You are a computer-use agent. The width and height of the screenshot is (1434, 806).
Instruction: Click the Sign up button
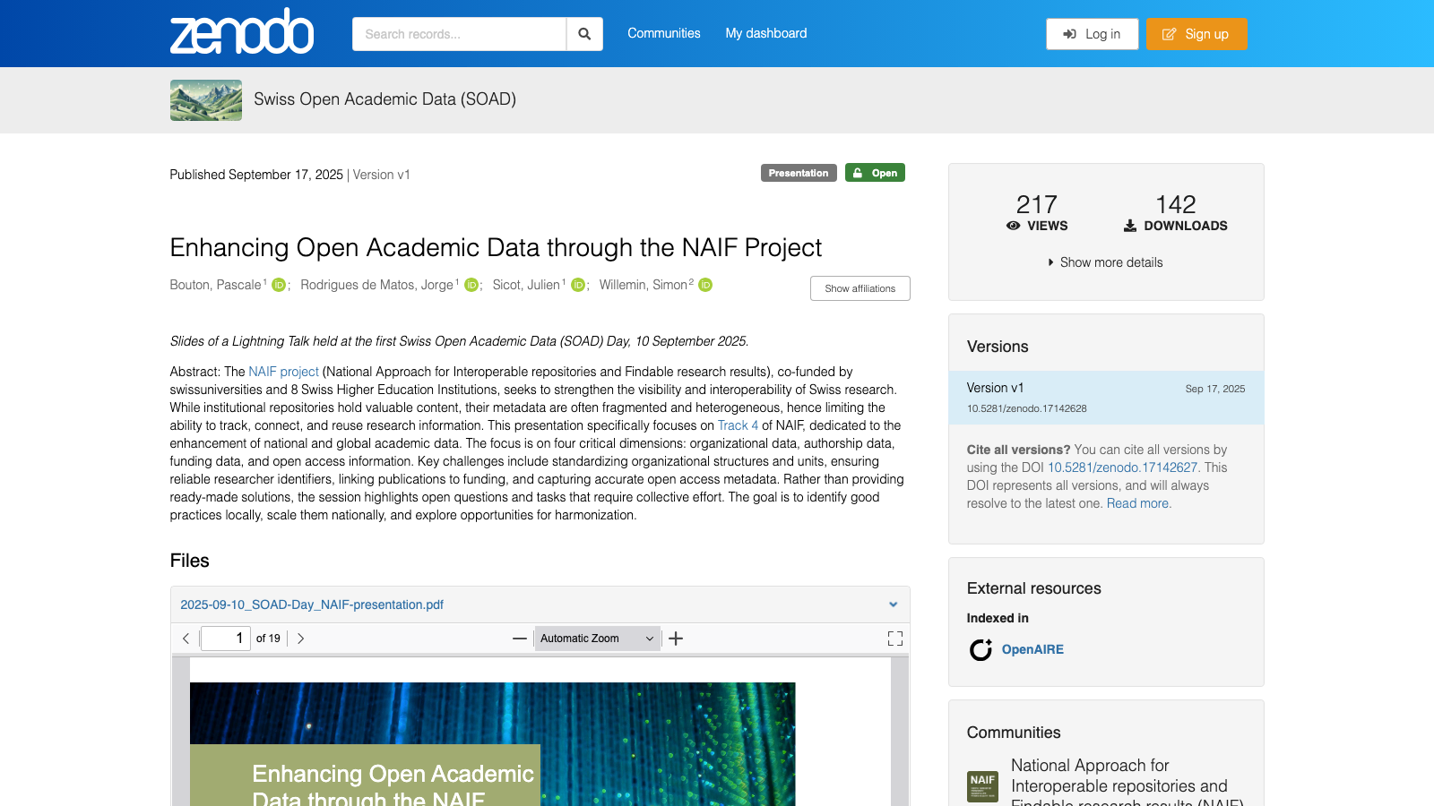[x=1196, y=34]
